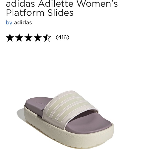The width and height of the screenshot is (149, 149).
Task: Click the fourth filled rating star
Action: 38,38
